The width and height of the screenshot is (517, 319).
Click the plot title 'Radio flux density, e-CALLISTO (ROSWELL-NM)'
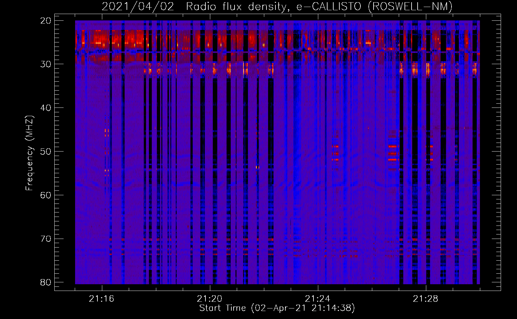[x=319, y=6]
